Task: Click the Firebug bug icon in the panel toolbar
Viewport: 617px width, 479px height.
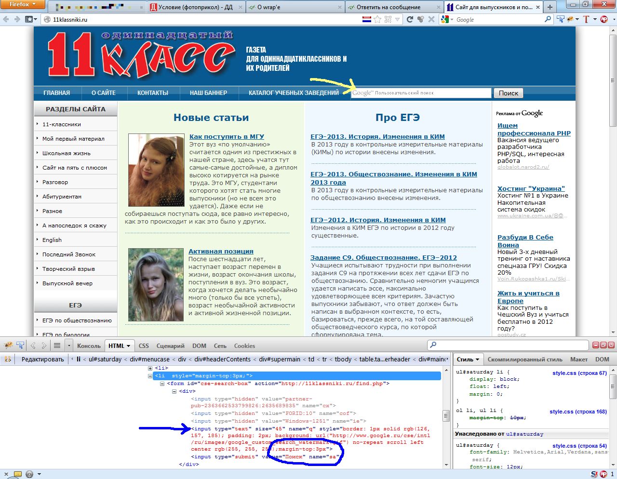Action: pos(8,346)
